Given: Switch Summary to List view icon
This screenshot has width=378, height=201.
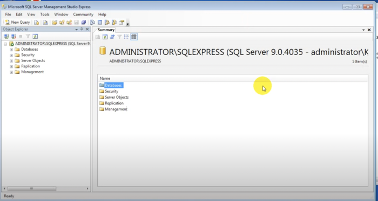Looking at the screenshot, I should (x=126, y=37).
